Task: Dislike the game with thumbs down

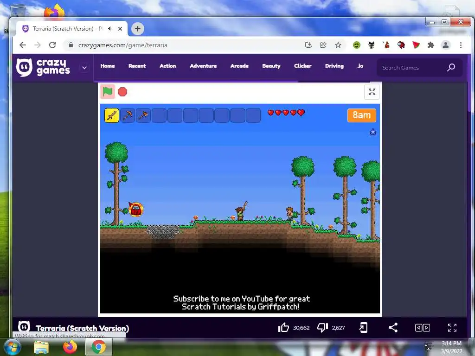Action: [x=322, y=328]
